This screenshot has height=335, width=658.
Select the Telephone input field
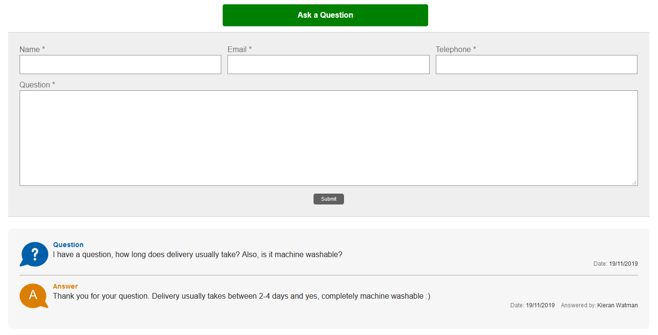pyautogui.click(x=536, y=65)
